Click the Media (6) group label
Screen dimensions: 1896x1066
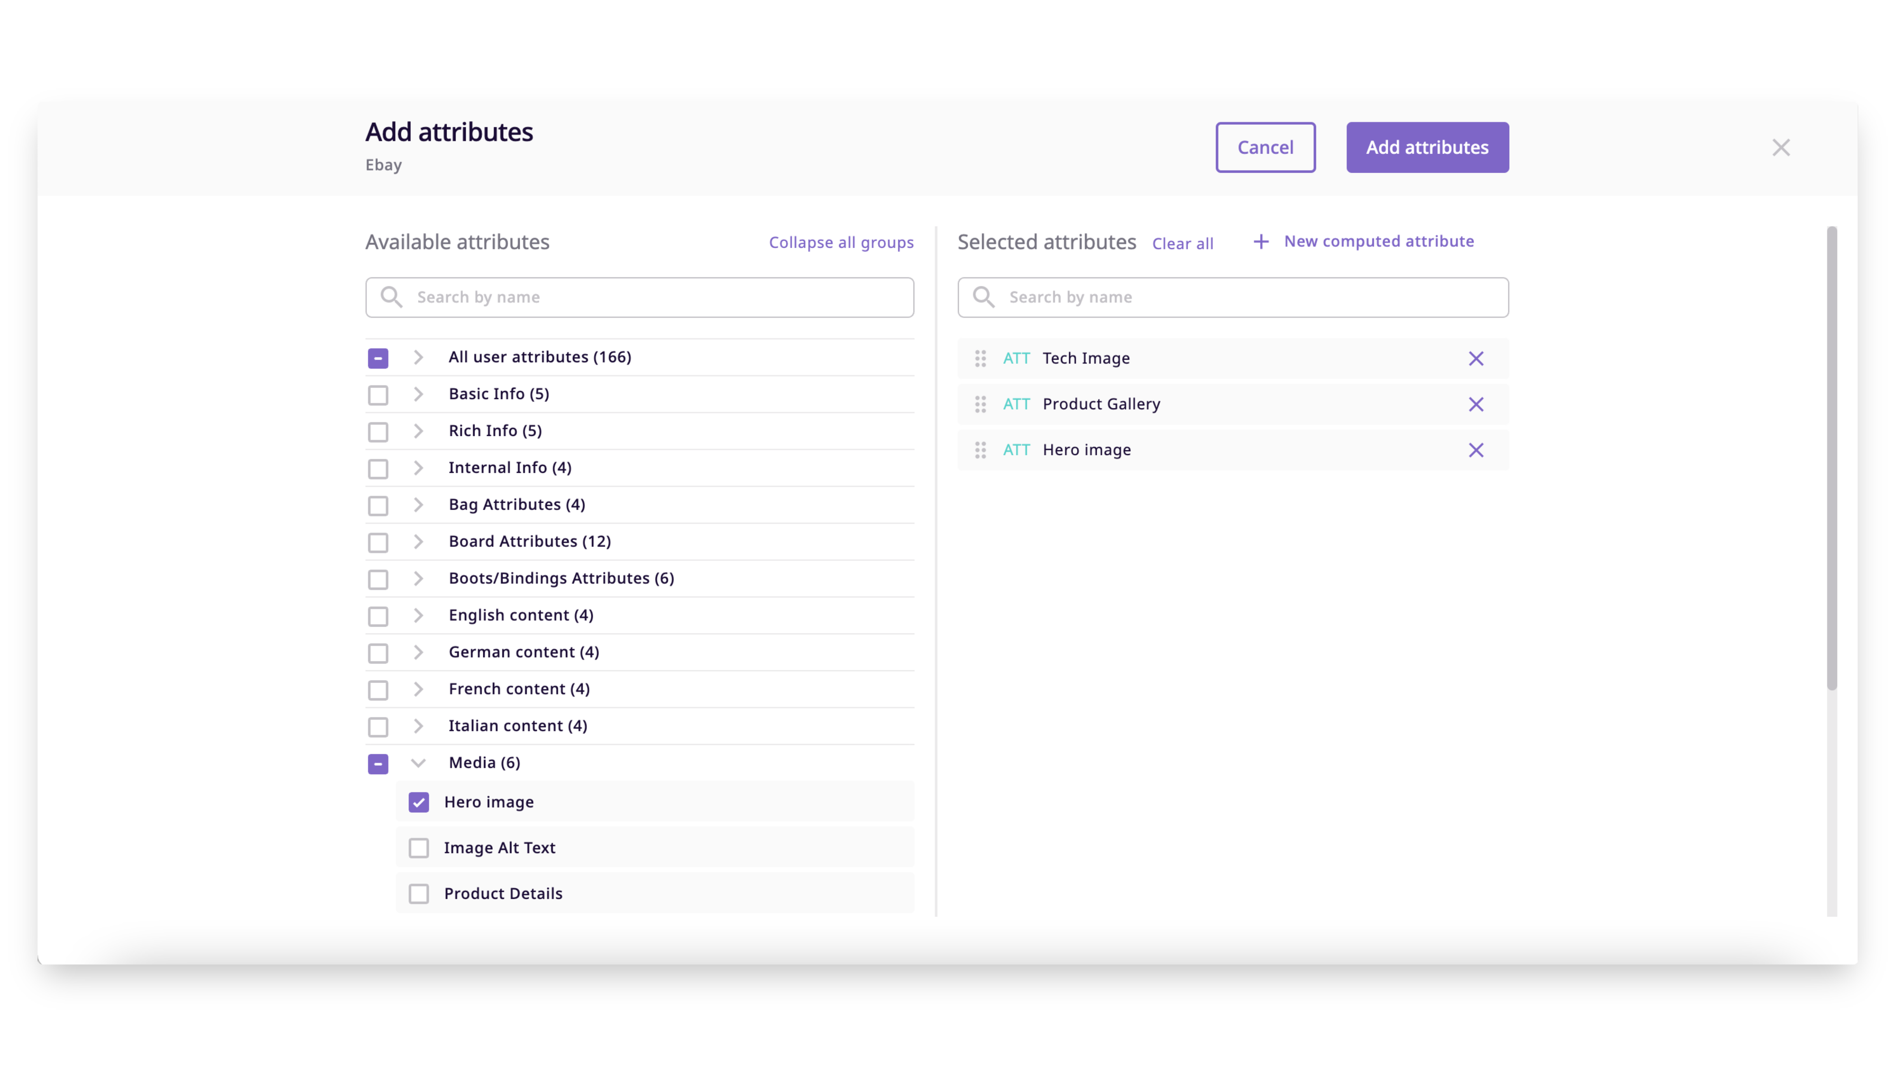[x=484, y=762]
